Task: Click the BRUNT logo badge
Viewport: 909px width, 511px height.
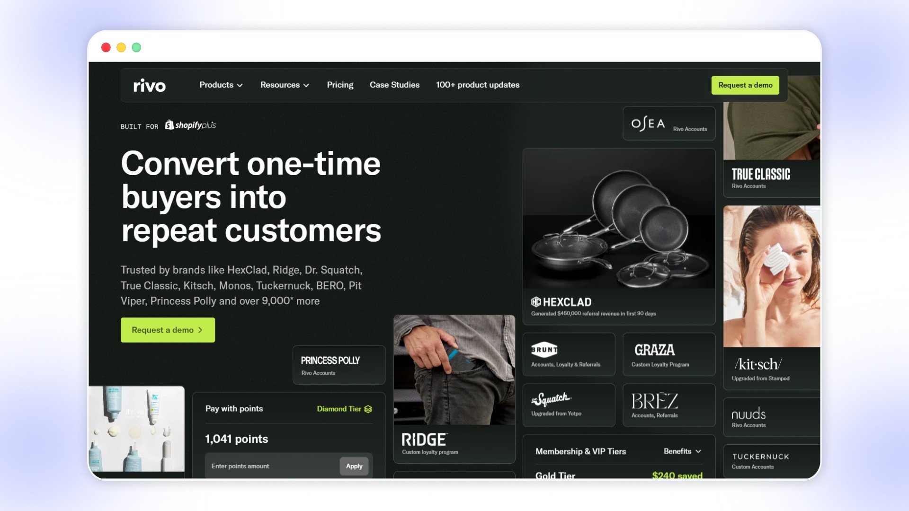Action: (x=544, y=350)
